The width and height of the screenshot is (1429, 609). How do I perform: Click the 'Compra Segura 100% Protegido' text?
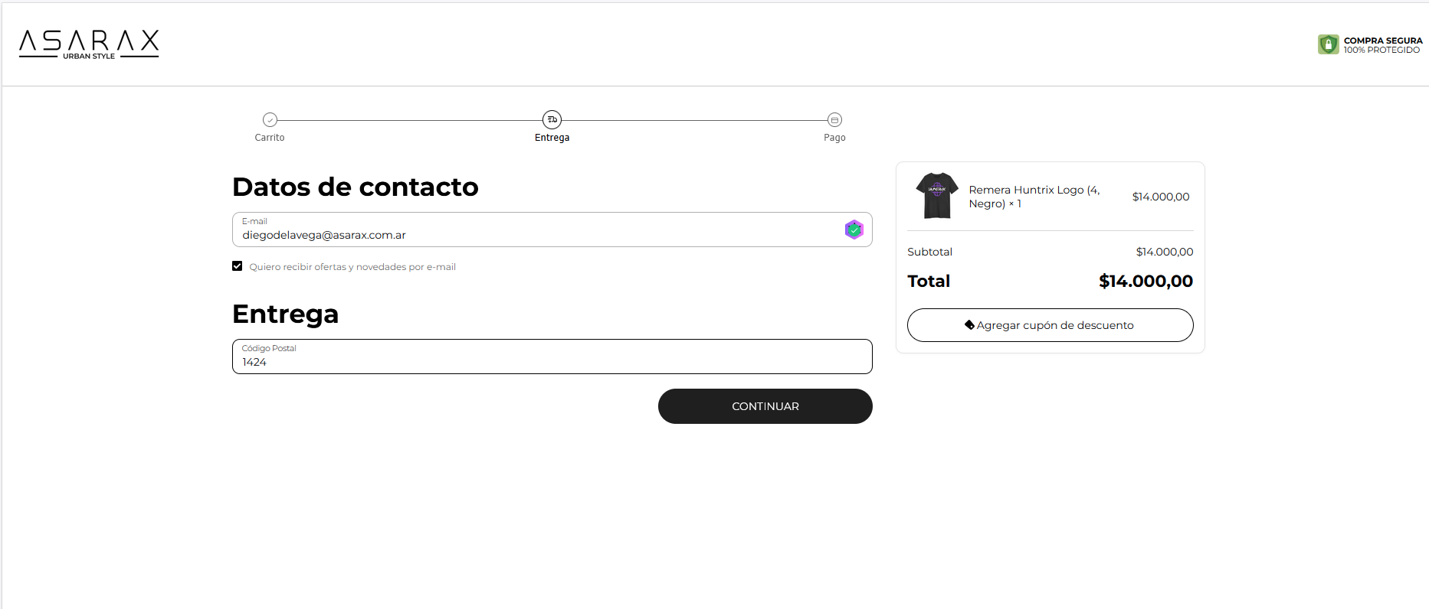tap(1382, 45)
